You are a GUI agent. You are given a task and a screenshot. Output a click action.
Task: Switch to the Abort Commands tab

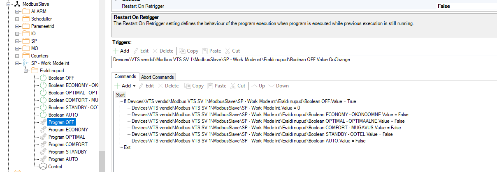158,77
